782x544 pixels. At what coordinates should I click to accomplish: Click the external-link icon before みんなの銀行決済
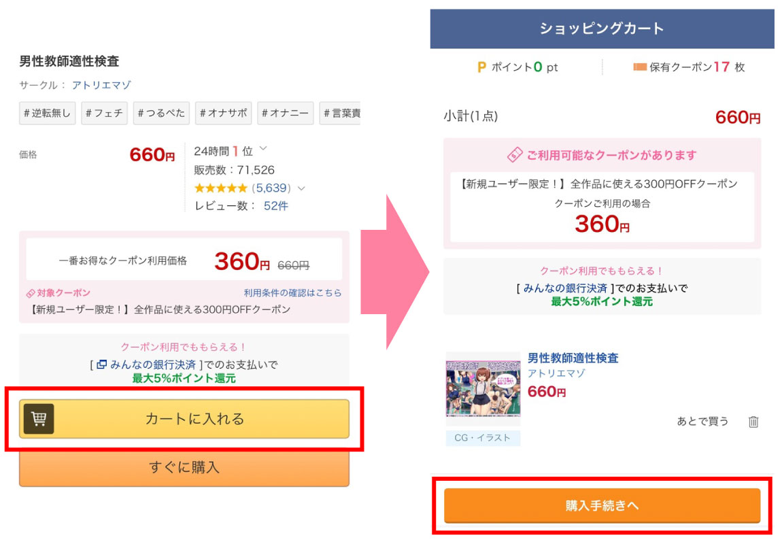point(102,364)
